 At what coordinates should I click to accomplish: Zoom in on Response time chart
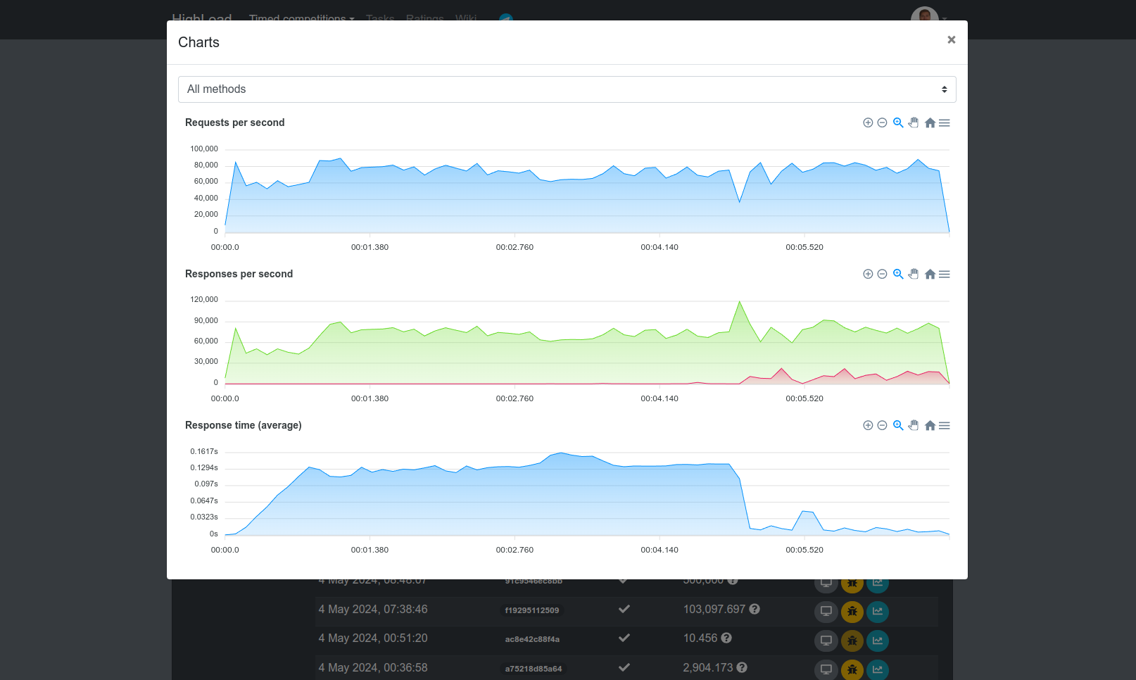[x=868, y=425]
